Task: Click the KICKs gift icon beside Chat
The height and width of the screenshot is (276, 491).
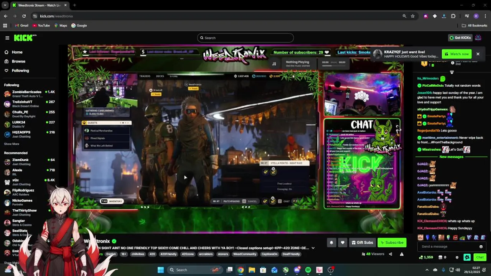Action: coord(467,257)
